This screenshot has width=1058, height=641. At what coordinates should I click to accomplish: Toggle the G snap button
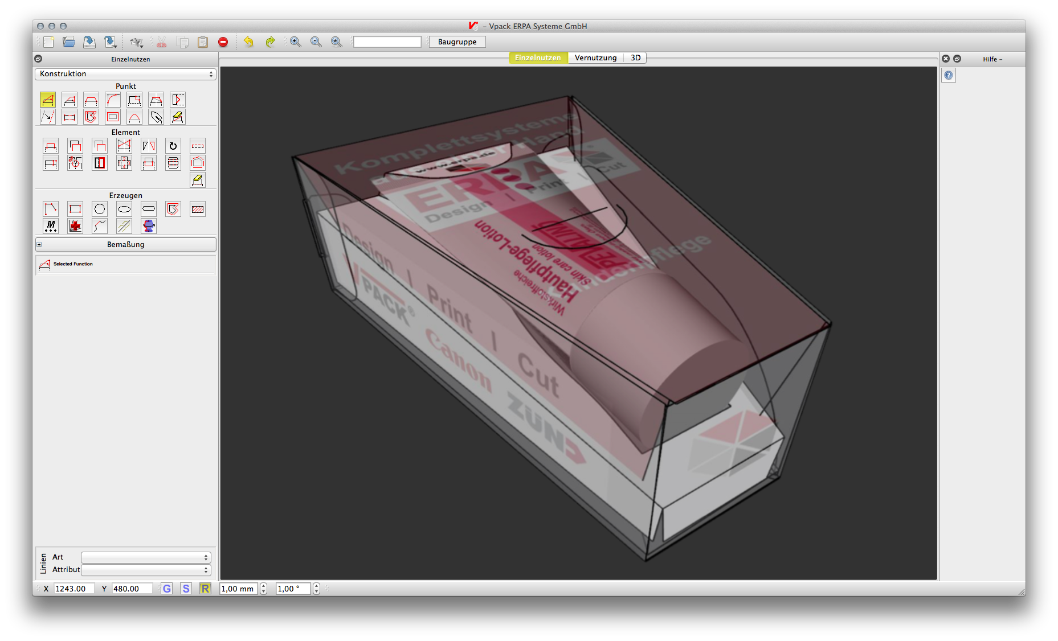(167, 589)
